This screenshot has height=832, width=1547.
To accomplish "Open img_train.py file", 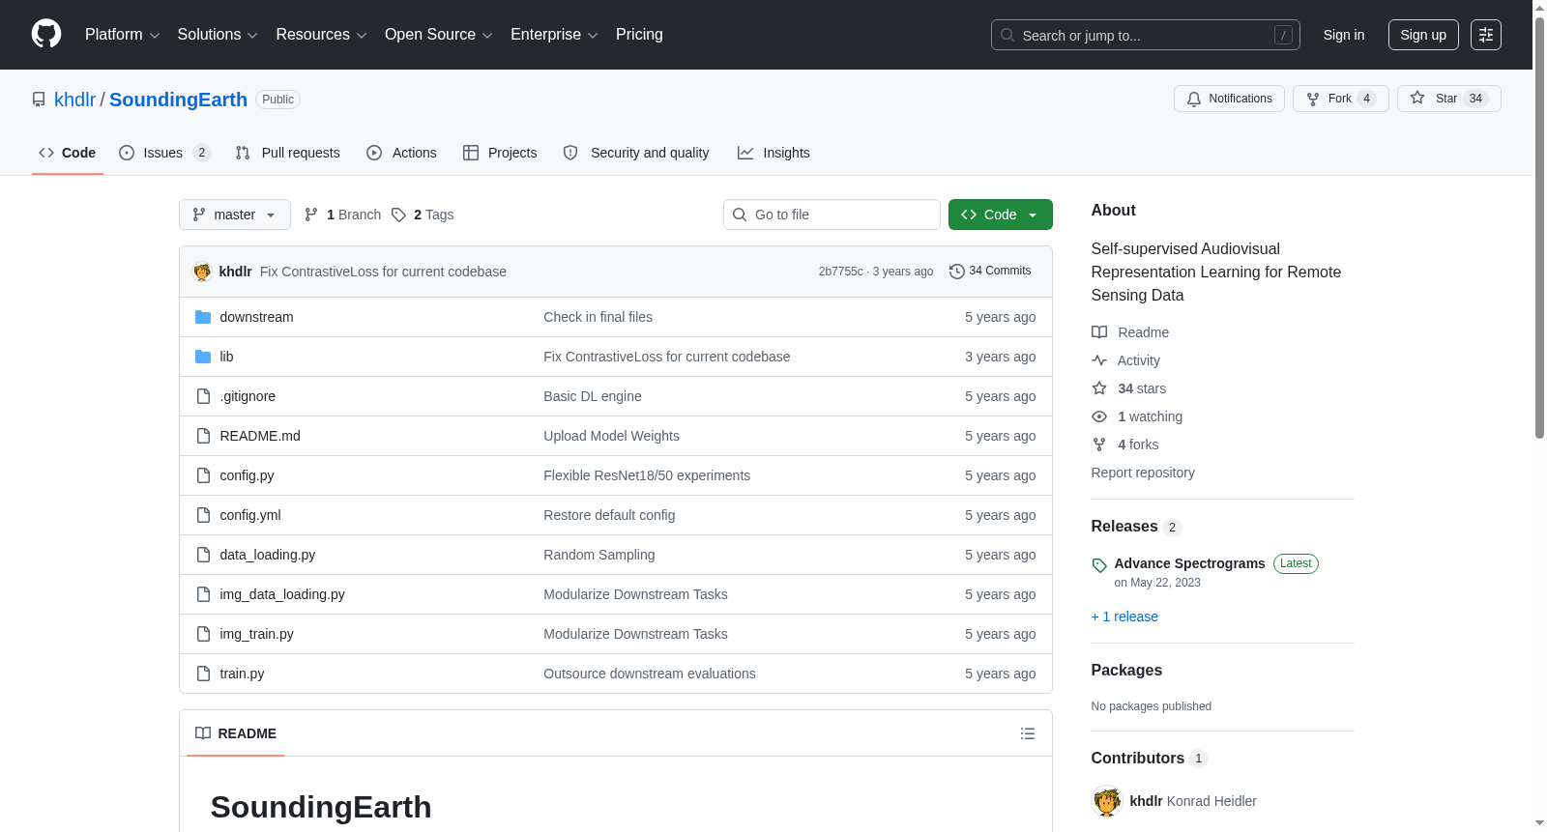I will (x=257, y=634).
